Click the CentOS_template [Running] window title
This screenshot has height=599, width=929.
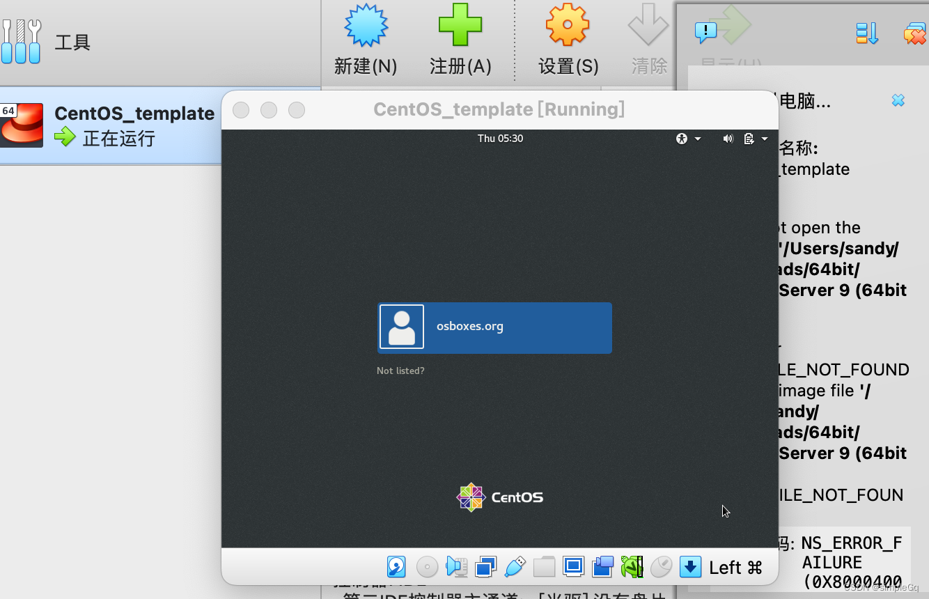point(499,109)
